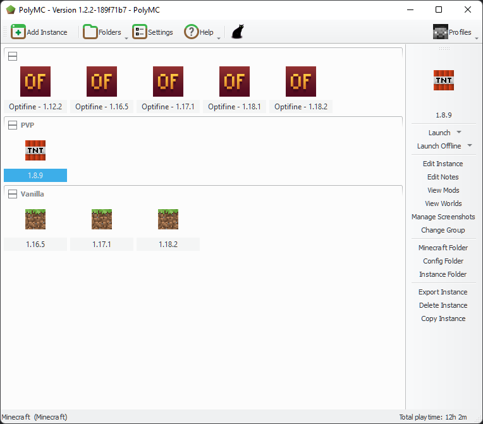Click the PolyMC title bar app icon
Screen dimensions: 483x424
click(11, 9)
